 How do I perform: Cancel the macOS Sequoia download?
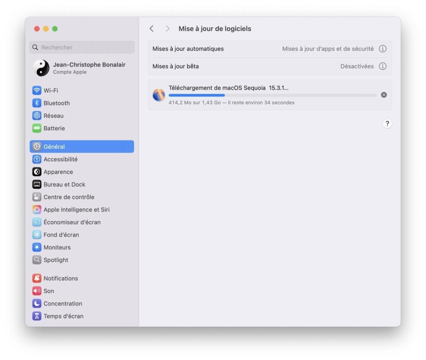(384, 95)
